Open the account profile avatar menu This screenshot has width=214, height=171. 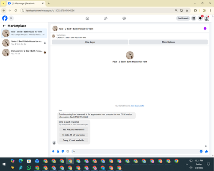[x=207, y=18]
